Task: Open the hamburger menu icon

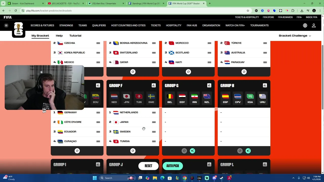Action: click(x=6, y=25)
